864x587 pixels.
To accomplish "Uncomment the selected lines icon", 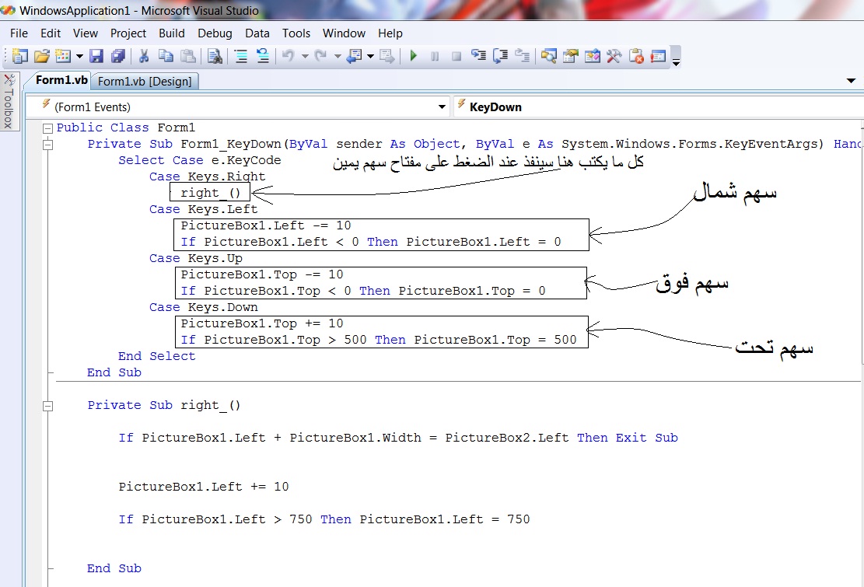I will pyautogui.click(x=262, y=56).
